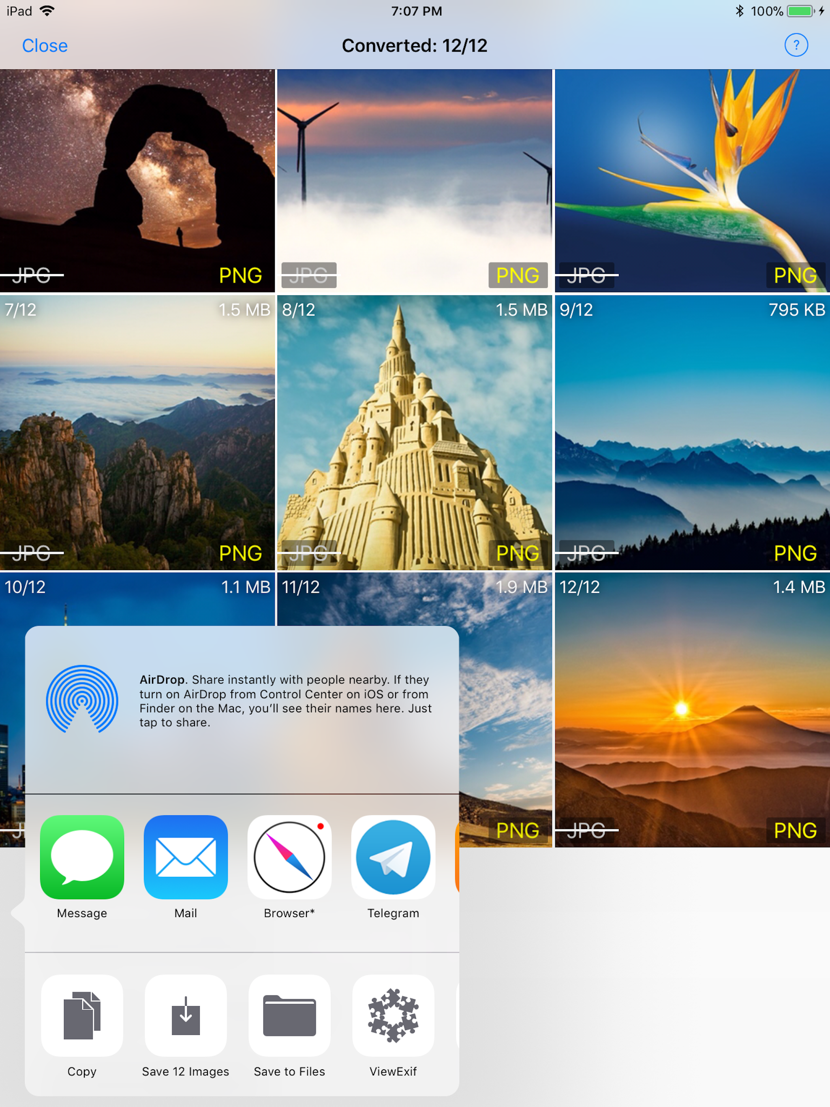This screenshot has width=830, height=1107.
Task: Tap the AirDrop rings icon
Action: coord(81,699)
